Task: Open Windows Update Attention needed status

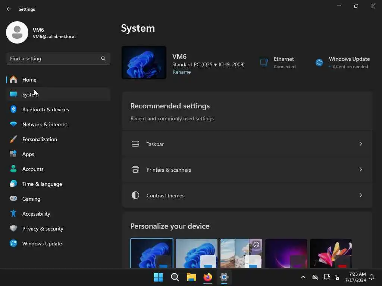Action: (342, 63)
